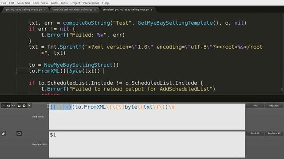Toggle the in-selection square icon
The image size is (284, 159).
click(24, 106)
